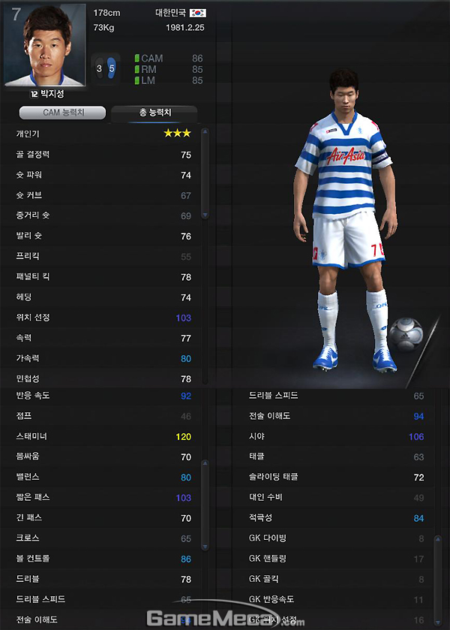Click the player portrait thumbnail
This screenshot has height=630, width=450.
coord(44,44)
